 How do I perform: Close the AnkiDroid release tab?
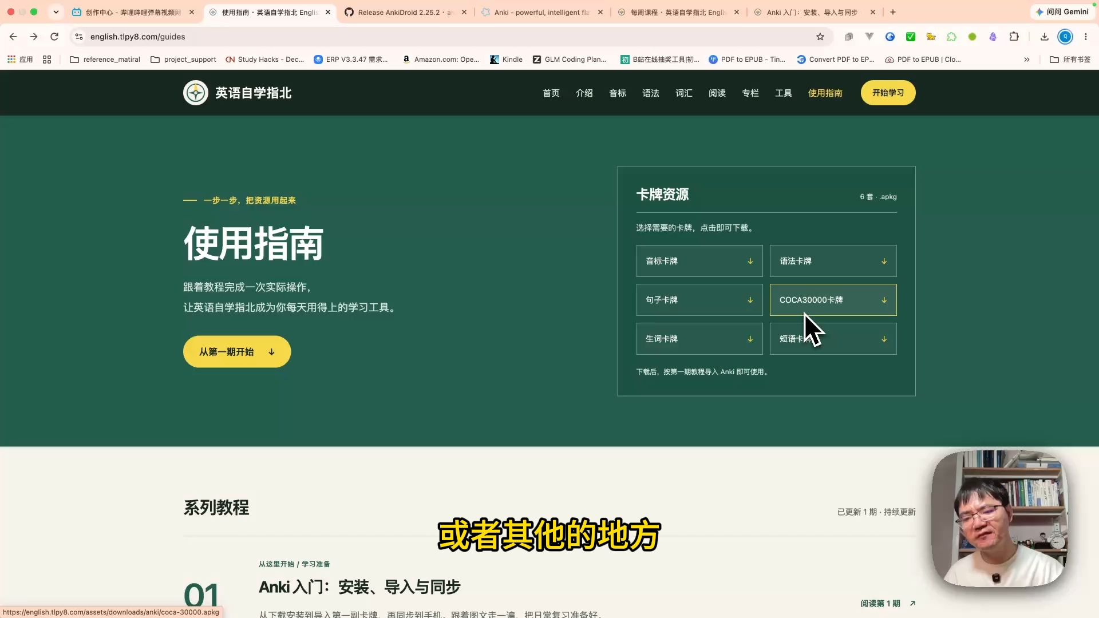click(x=464, y=12)
